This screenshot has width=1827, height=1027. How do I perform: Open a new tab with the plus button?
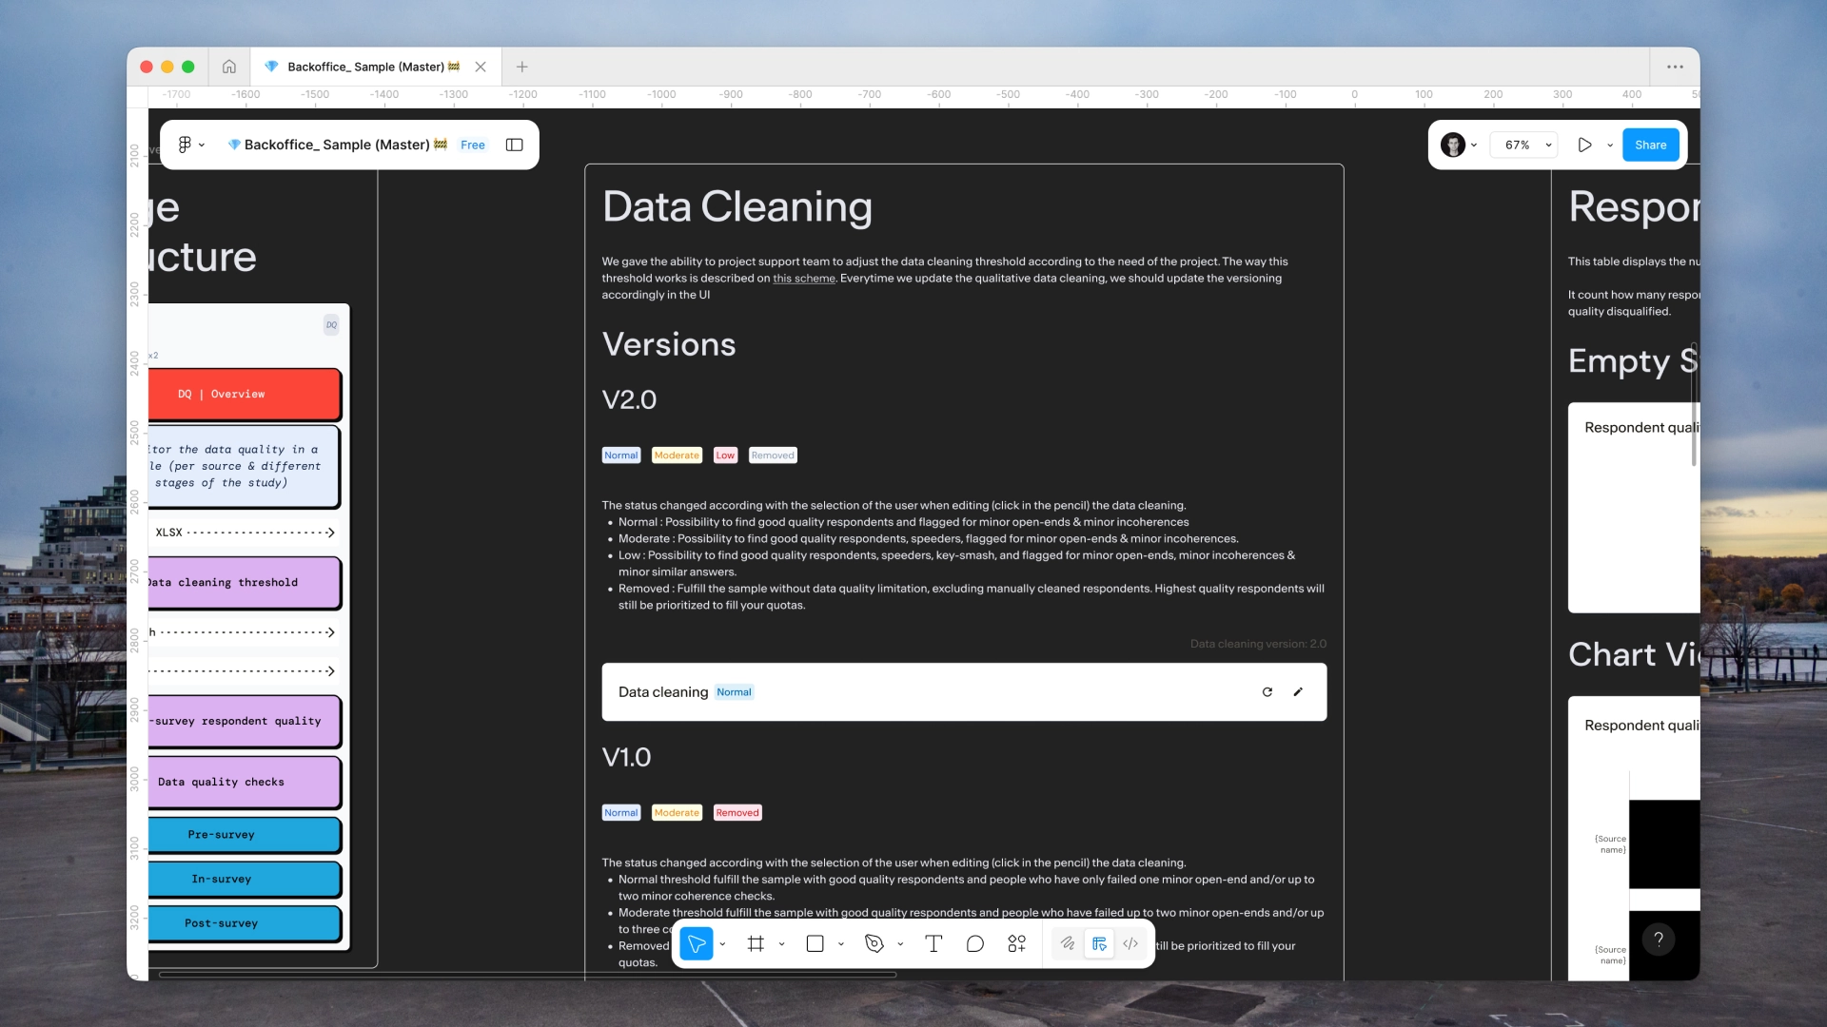coord(521,67)
